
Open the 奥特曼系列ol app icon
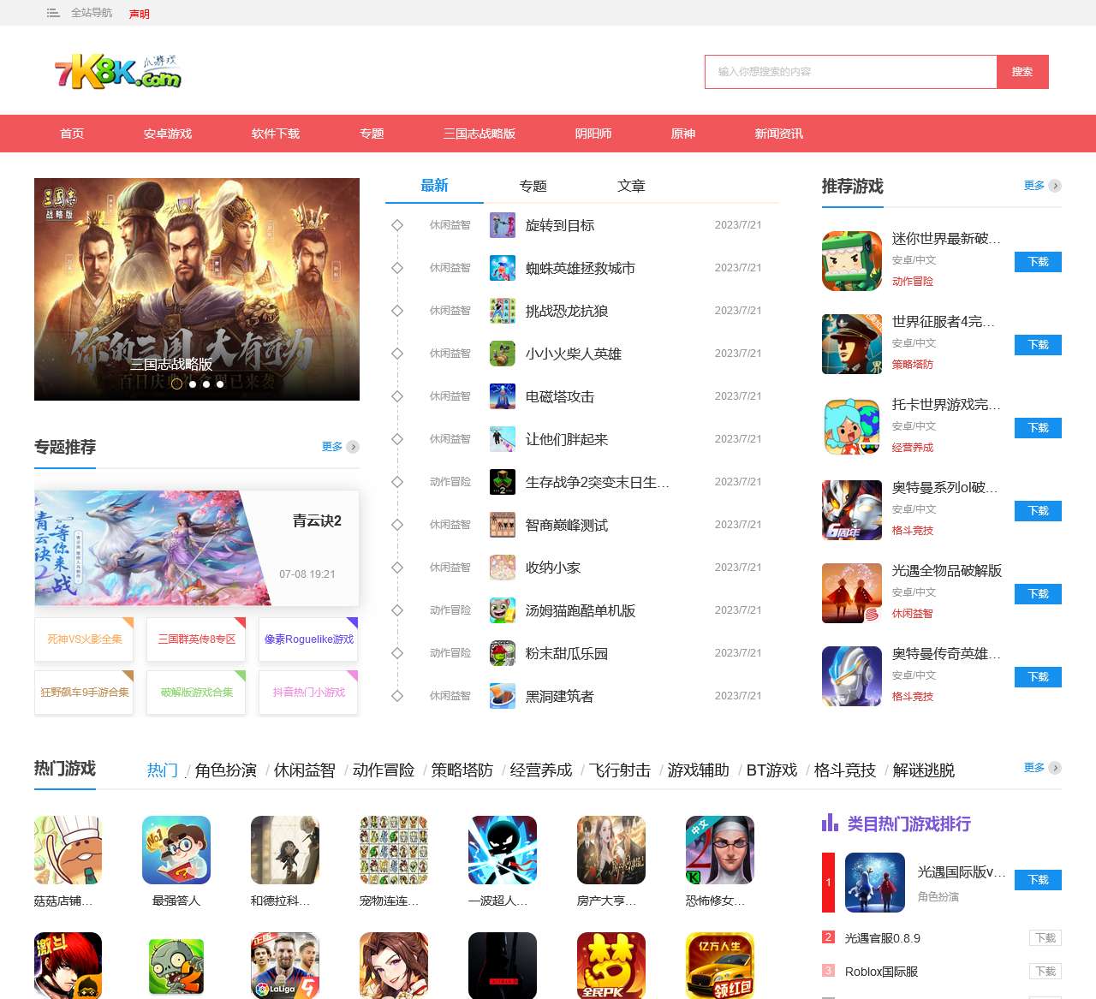click(x=852, y=510)
